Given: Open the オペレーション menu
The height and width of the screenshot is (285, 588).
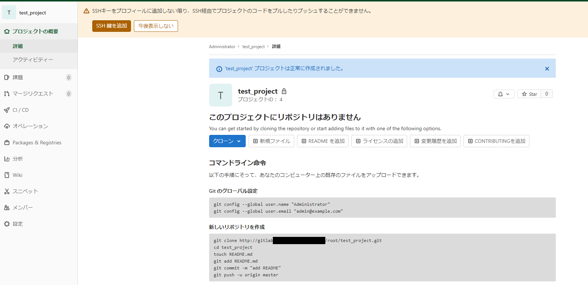Looking at the screenshot, I should coord(39,126).
